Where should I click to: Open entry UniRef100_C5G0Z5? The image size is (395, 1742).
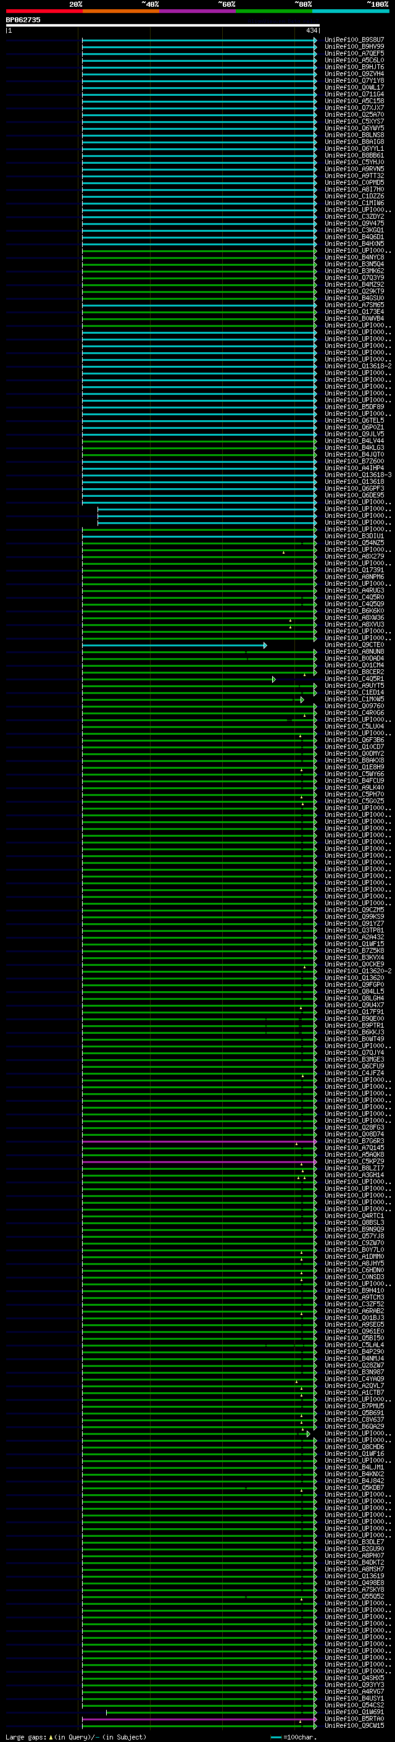click(354, 801)
